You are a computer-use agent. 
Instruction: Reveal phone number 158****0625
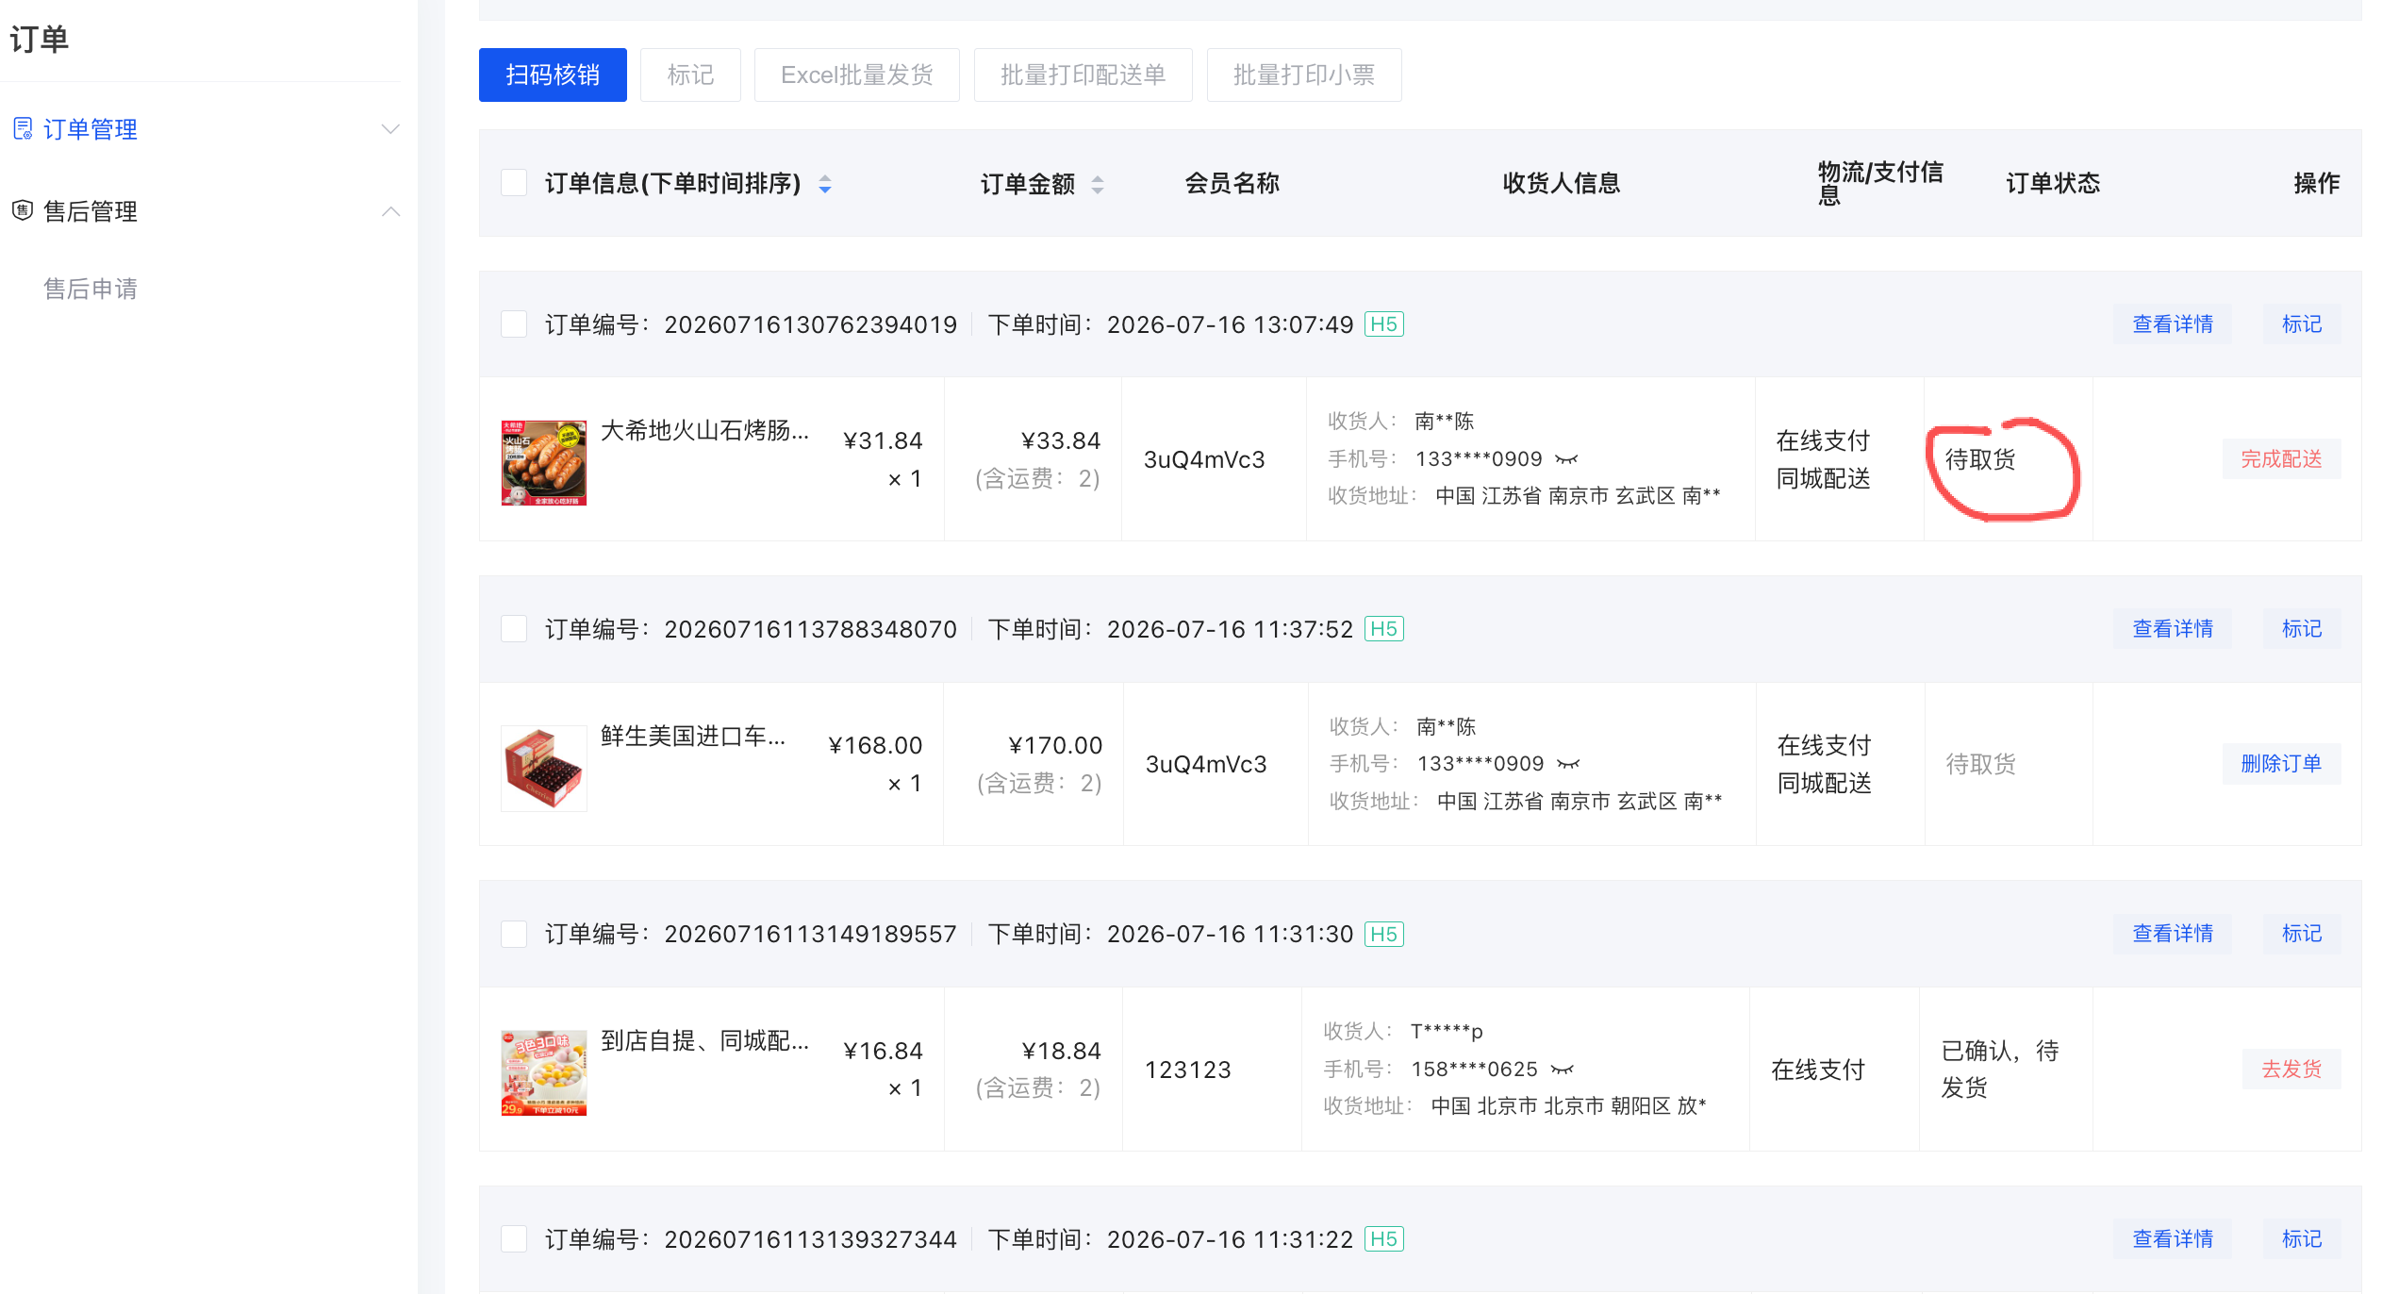click(x=1563, y=1070)
